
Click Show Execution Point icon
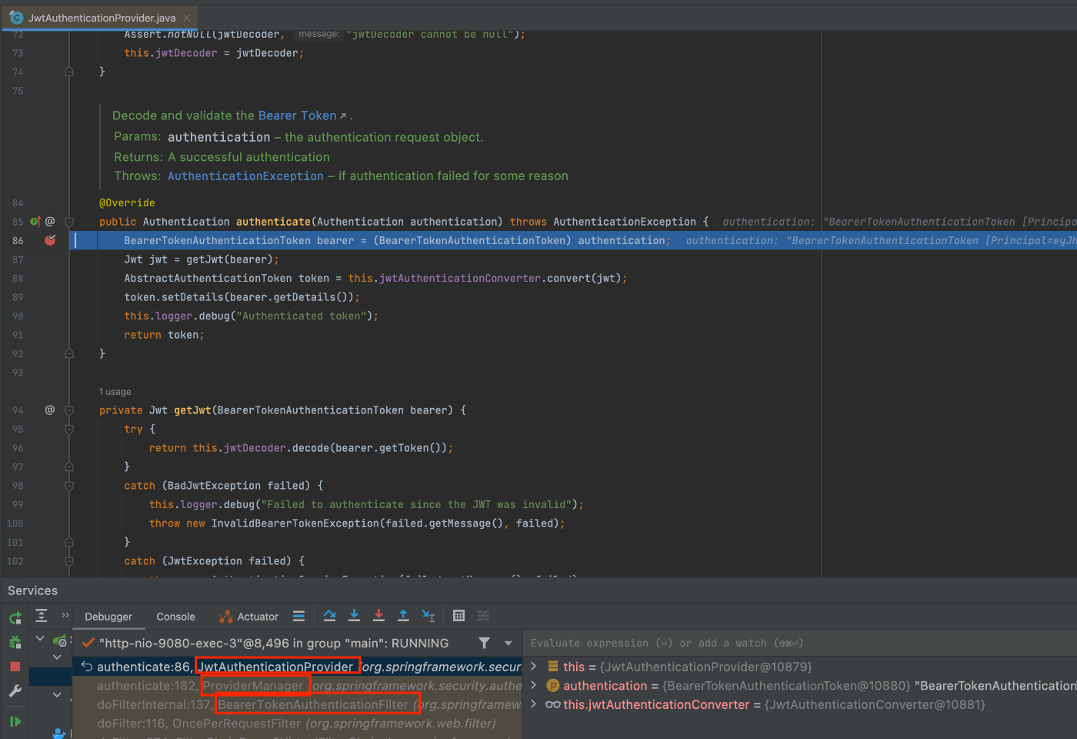(329, 616)
